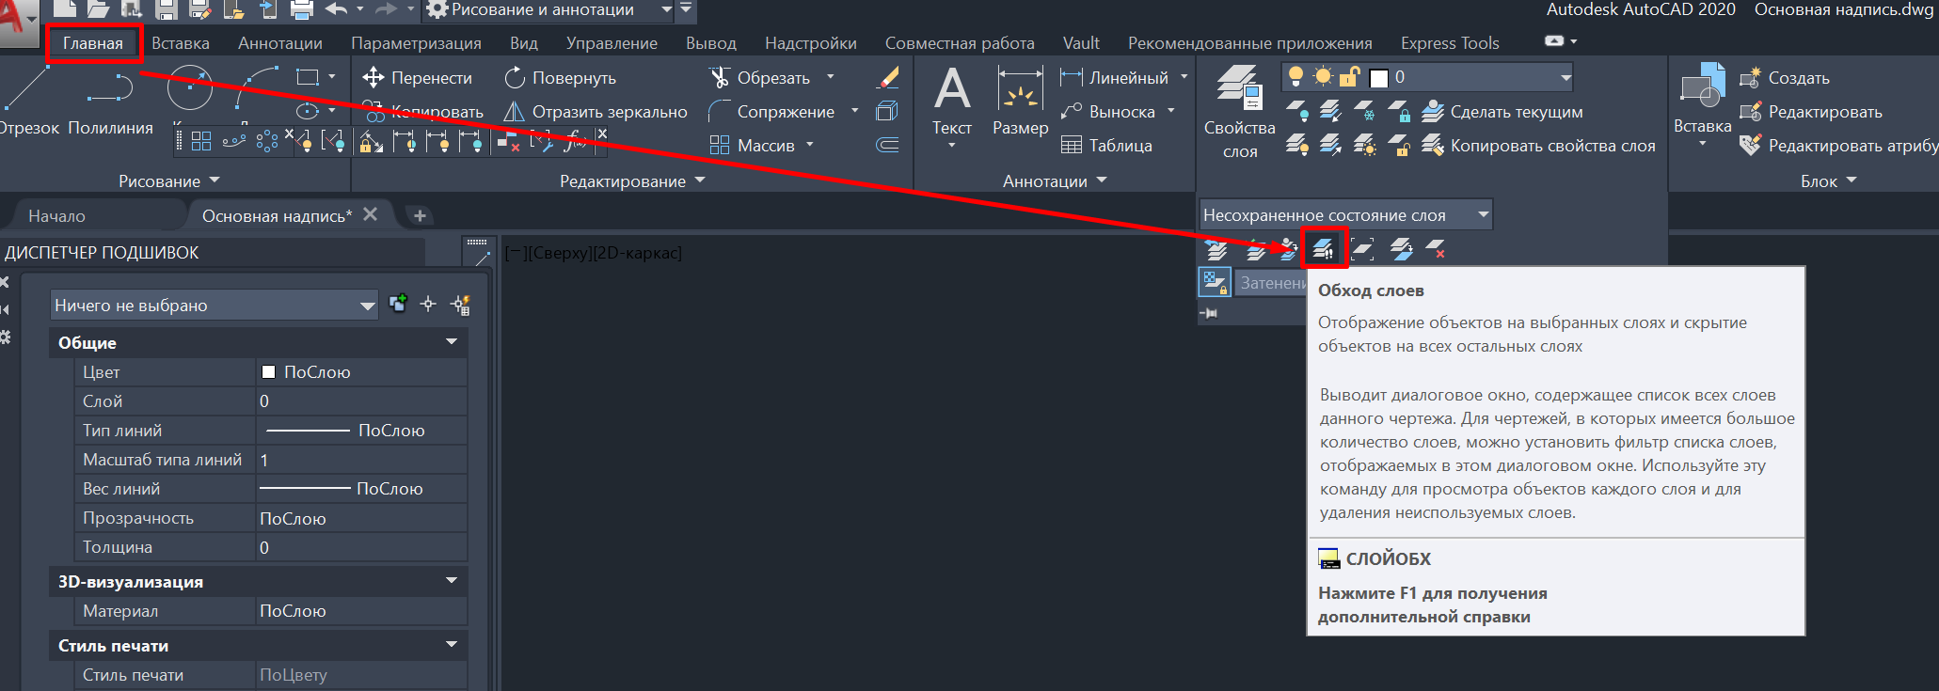Select the arc drawing tool
Screen dimensions: 1939x691
(x=258, y=89)
